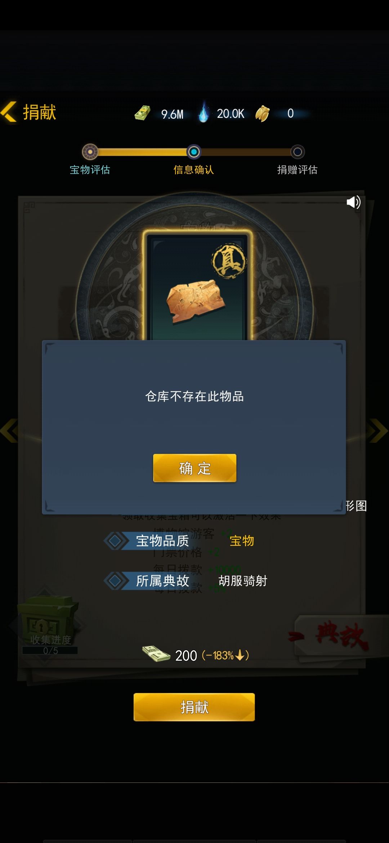Screen dimensions: 389x843
Task: Go to next item with right chevrons
Action: point(379,431)
